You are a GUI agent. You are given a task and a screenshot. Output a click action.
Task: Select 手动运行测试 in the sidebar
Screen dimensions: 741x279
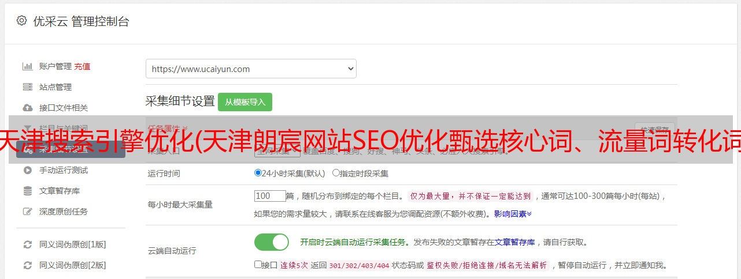[64, 170]
